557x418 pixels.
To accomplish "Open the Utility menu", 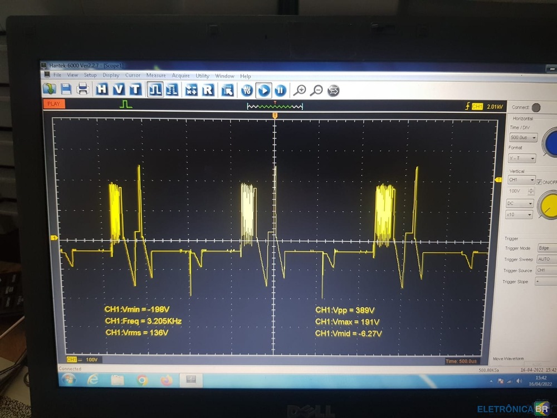I will click(202, 76).
